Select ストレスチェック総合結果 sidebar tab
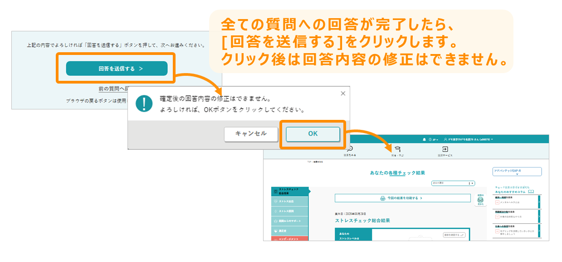This screenshot has width=562, height=262. [x=289, y=192]
